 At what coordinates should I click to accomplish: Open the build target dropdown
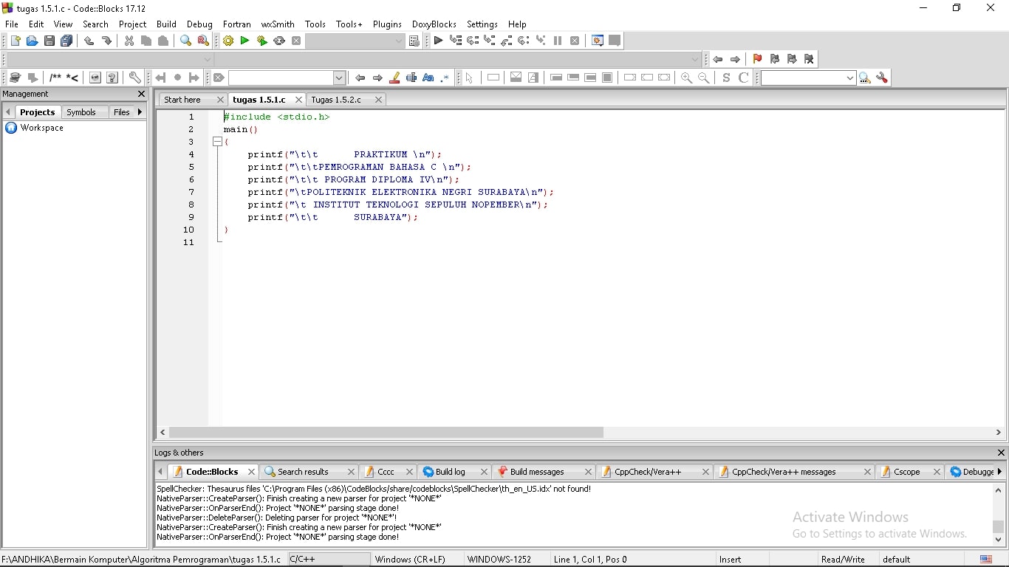[x=399, y=41]
